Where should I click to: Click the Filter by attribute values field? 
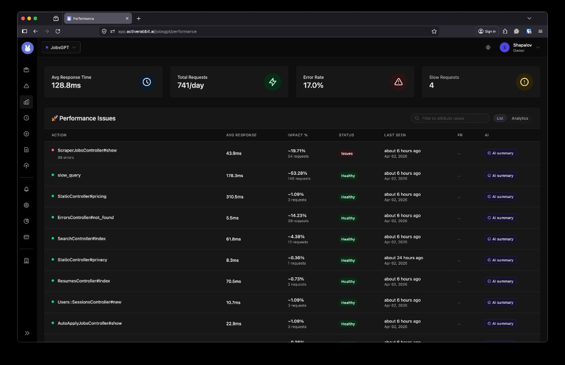click(450, 118)
